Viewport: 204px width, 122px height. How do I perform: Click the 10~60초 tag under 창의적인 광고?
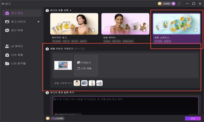pos(57,41)
